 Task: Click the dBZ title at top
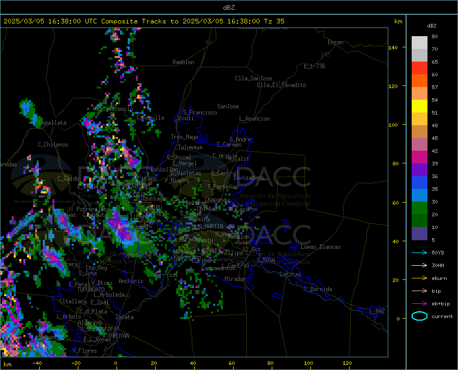pyautogui.click(x=228, y=8)
